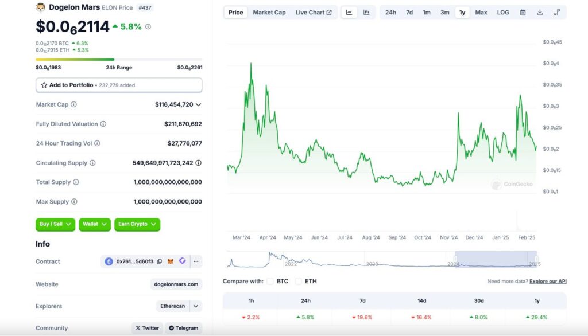Open the Earn Crypto dropdown

point(137,224)
